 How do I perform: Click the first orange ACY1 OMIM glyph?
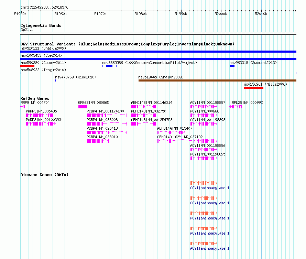coord(204,183)
